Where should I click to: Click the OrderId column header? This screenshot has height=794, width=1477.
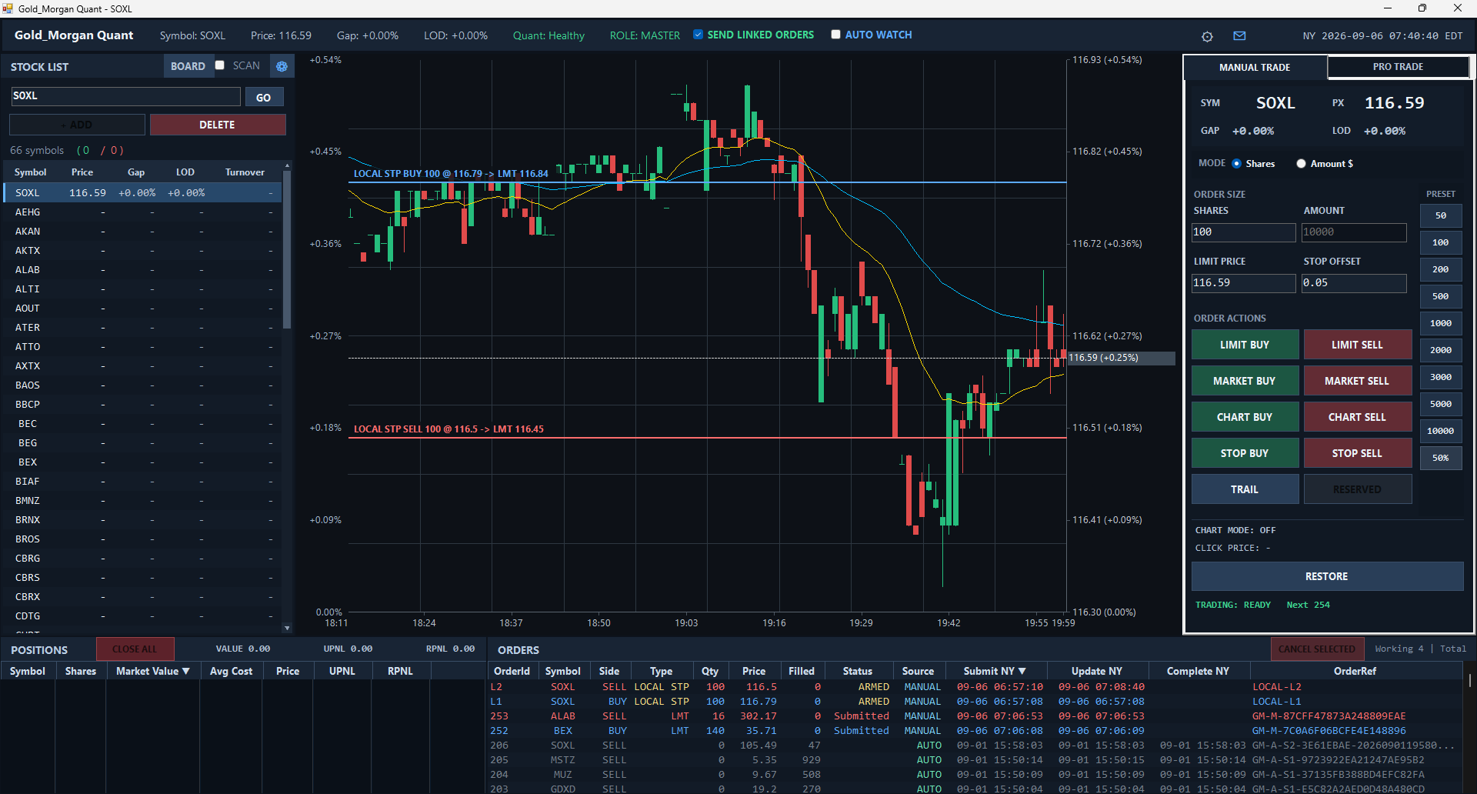pyautogui.click(x=512, y=671)
